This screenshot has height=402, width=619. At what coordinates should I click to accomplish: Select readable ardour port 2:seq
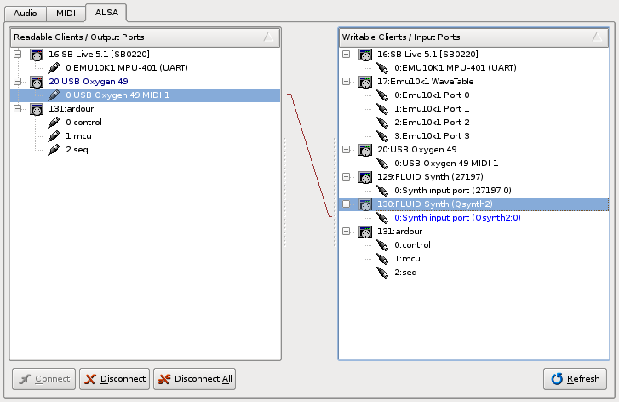click(x=77, y=149)
